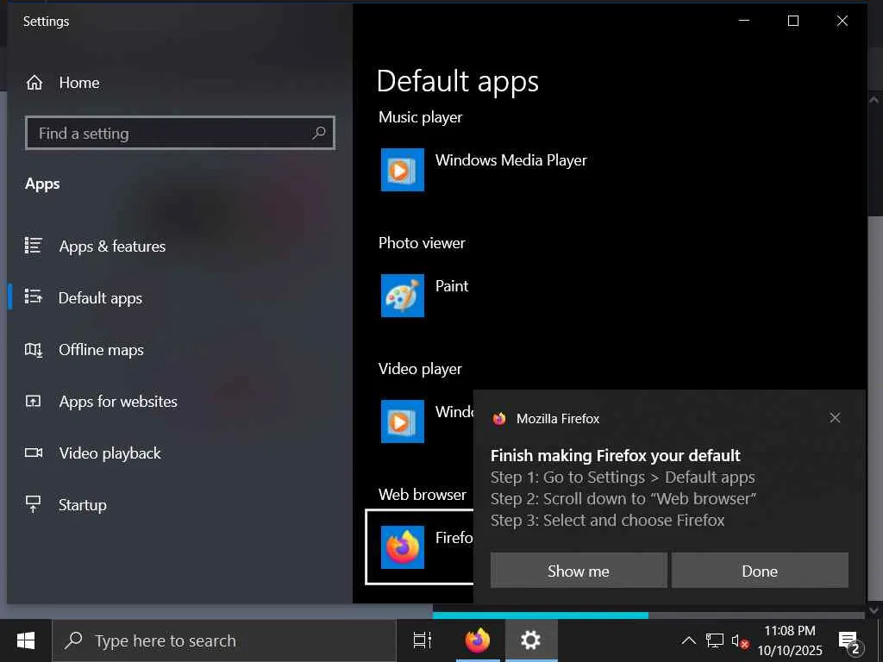Click the blue progress bar below Settings
Screen dimensions: 883x662
[x=541, y=615]
